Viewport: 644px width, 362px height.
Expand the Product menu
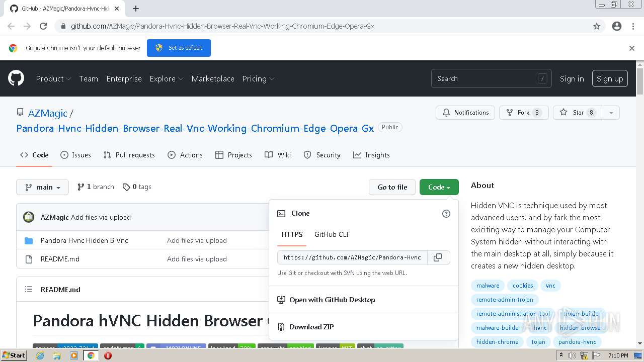(53, 78)
